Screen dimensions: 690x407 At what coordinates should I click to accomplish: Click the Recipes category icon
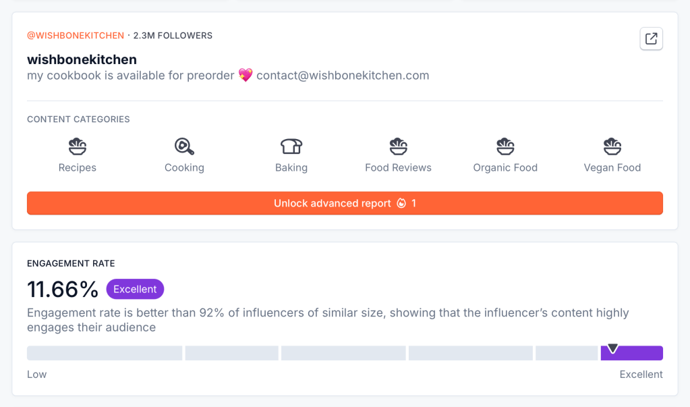pyautogui.click(x=78, y=146)
